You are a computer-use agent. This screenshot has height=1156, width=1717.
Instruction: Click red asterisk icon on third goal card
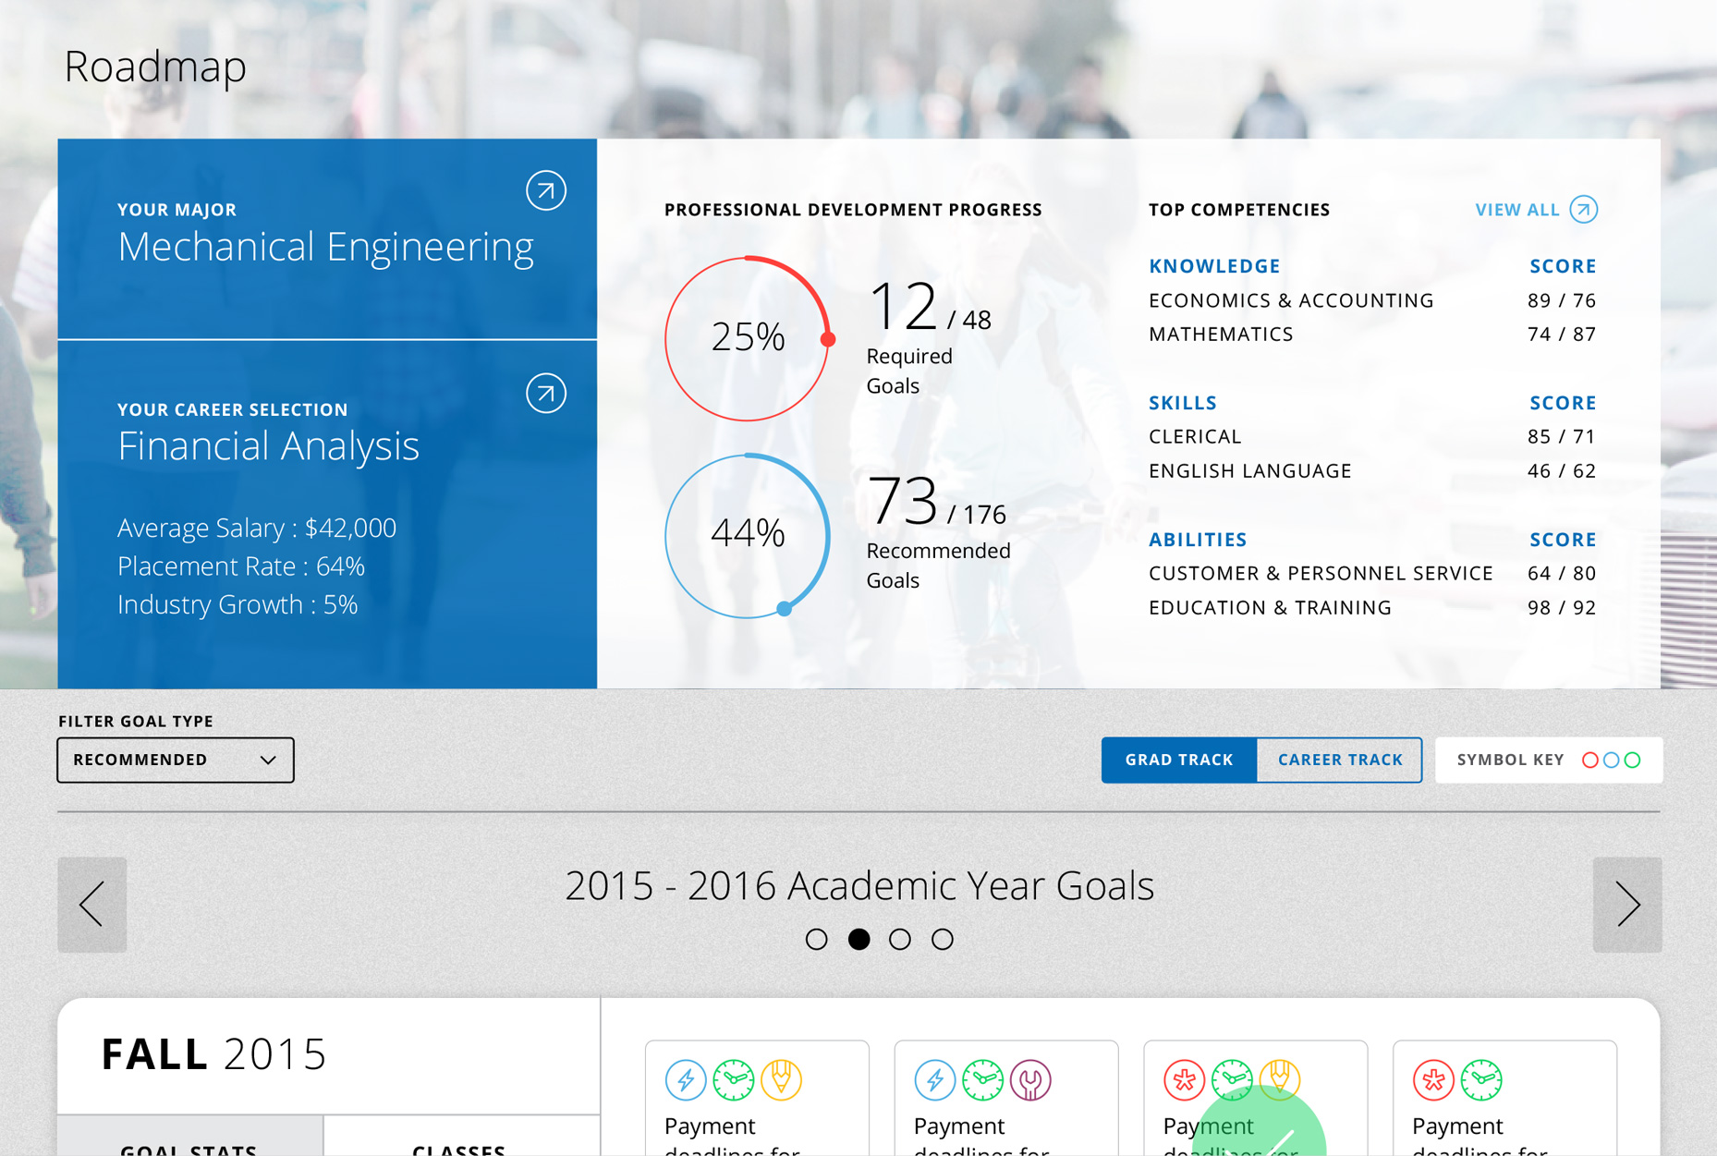coord(1185,1079)
